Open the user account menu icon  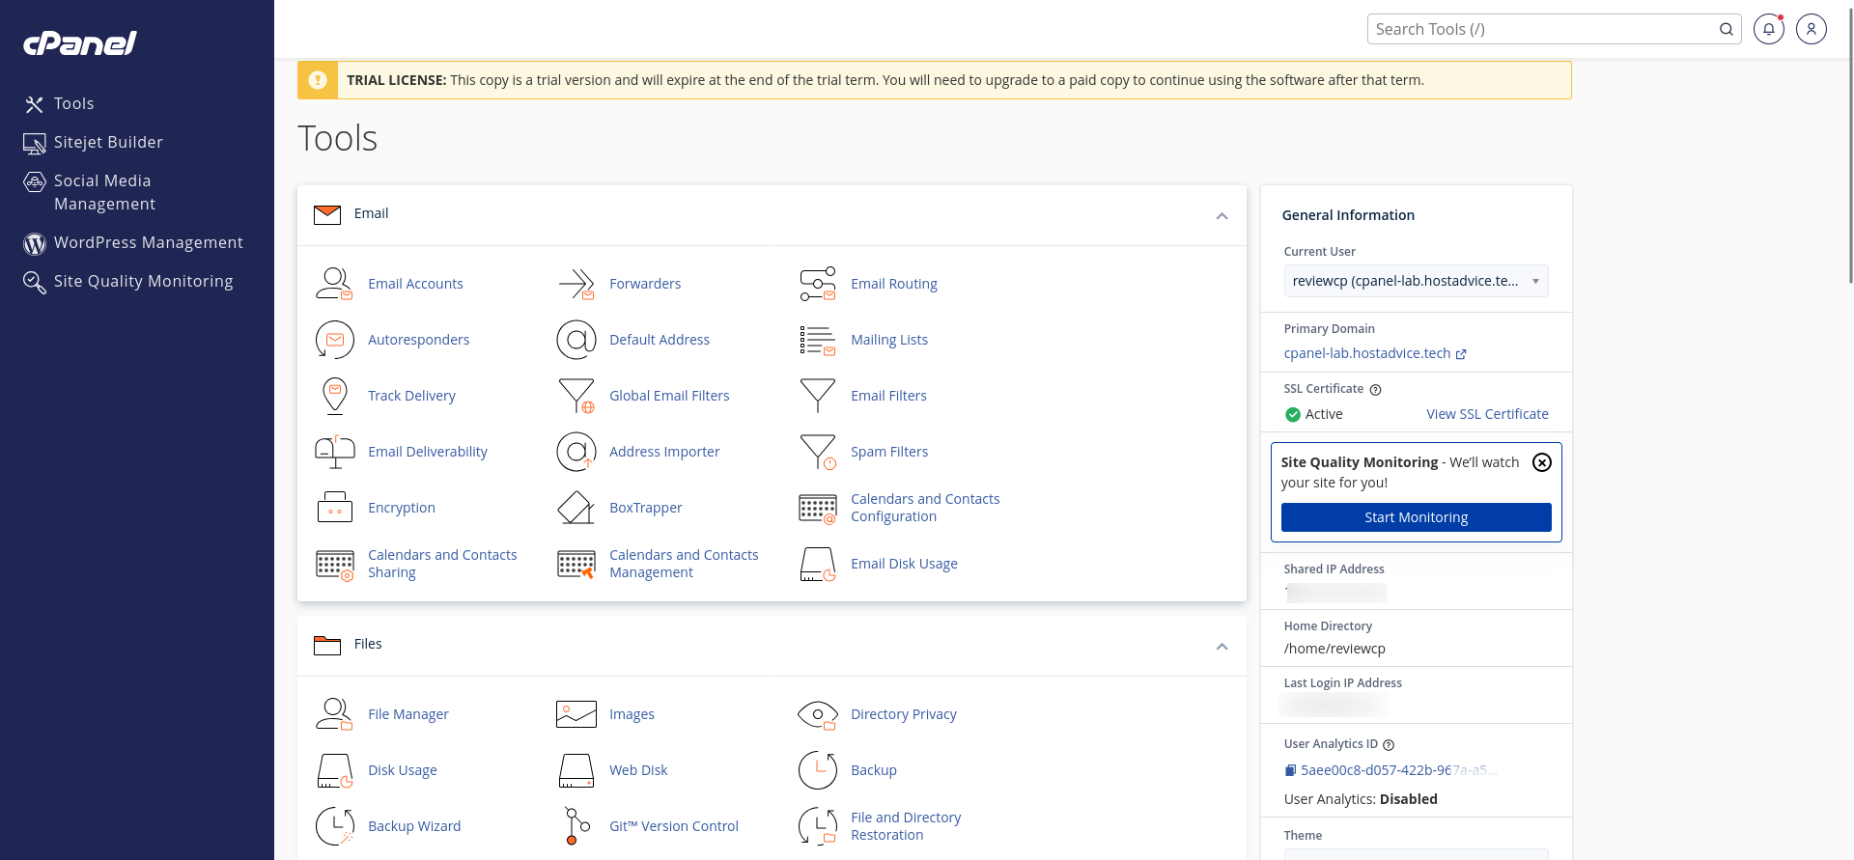[1812, 29]
